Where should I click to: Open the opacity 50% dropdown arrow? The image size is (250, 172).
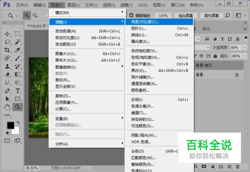click(245, 47)
